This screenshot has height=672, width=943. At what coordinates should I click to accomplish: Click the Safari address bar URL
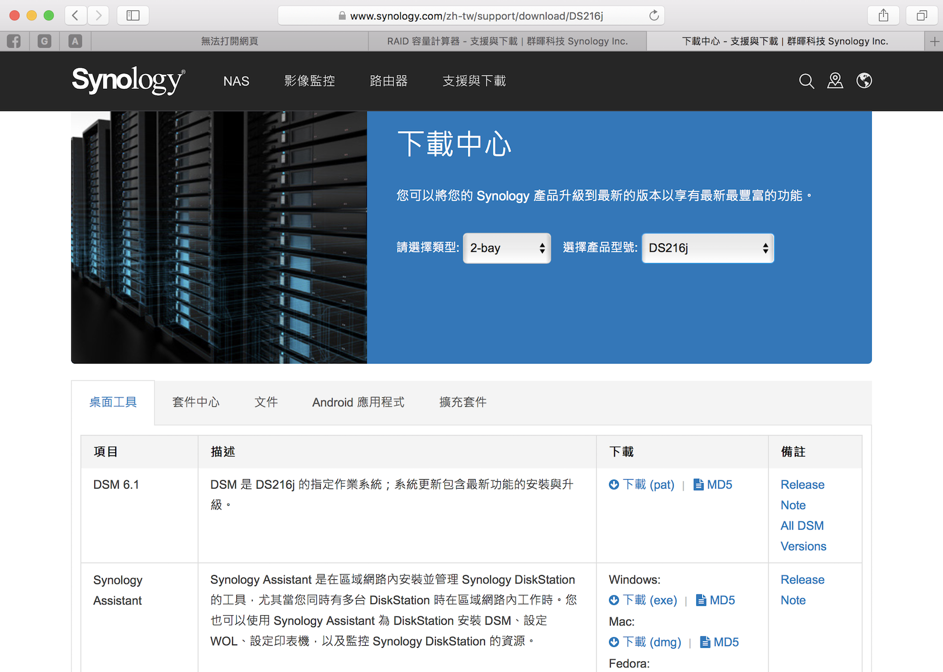coord(476,16)
